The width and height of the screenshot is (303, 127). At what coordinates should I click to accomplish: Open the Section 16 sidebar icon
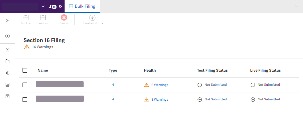8,85
